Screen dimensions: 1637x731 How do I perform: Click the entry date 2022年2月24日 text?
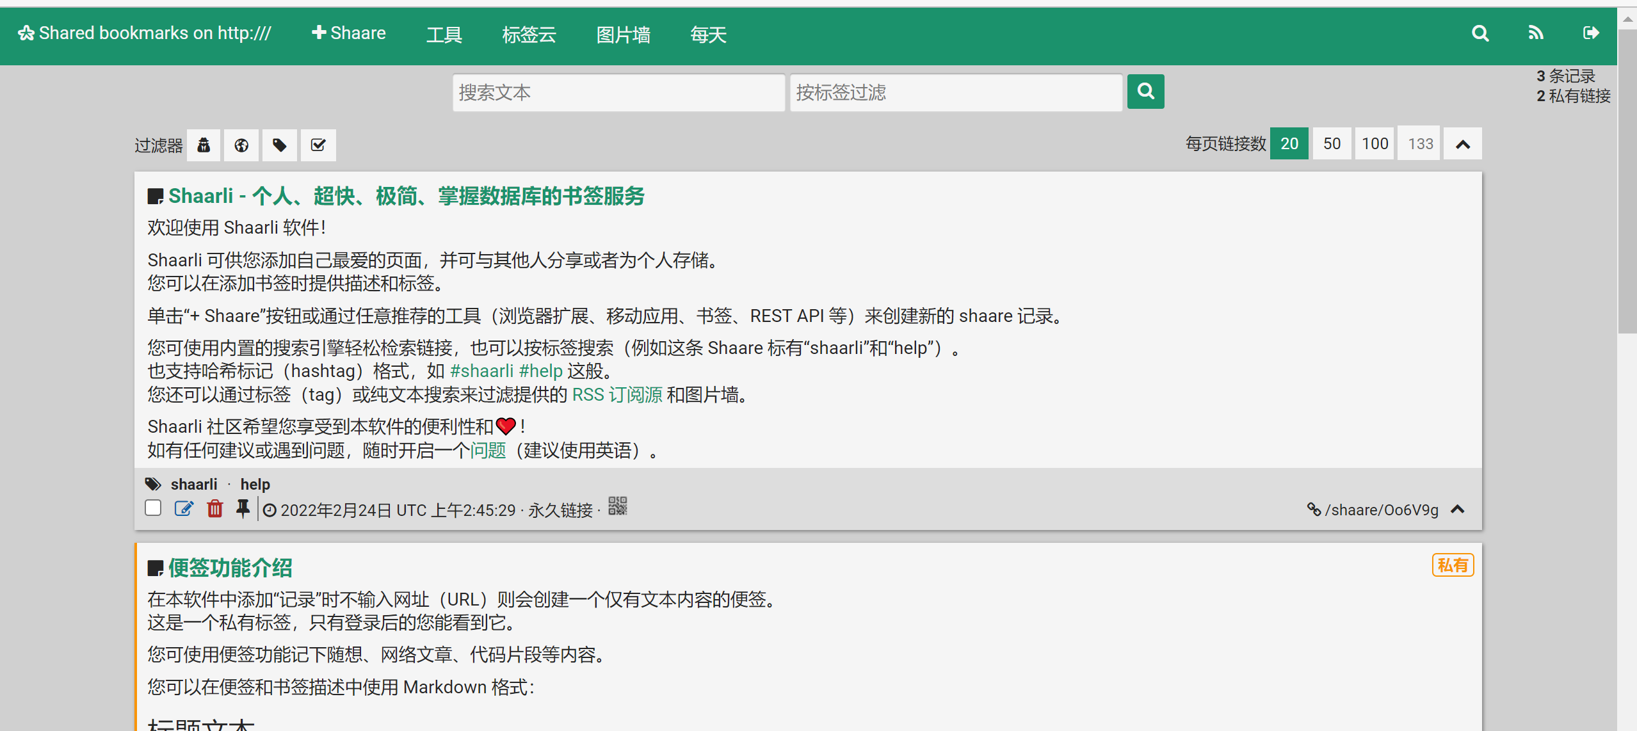[x=336, y=510]
